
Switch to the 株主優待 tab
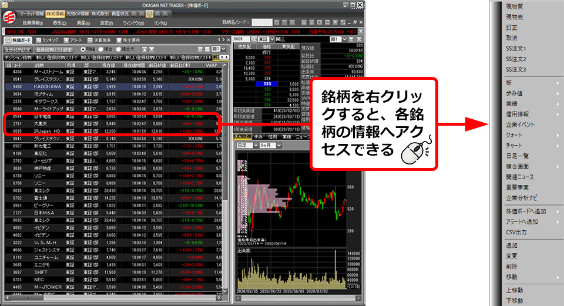pos(128,41)
